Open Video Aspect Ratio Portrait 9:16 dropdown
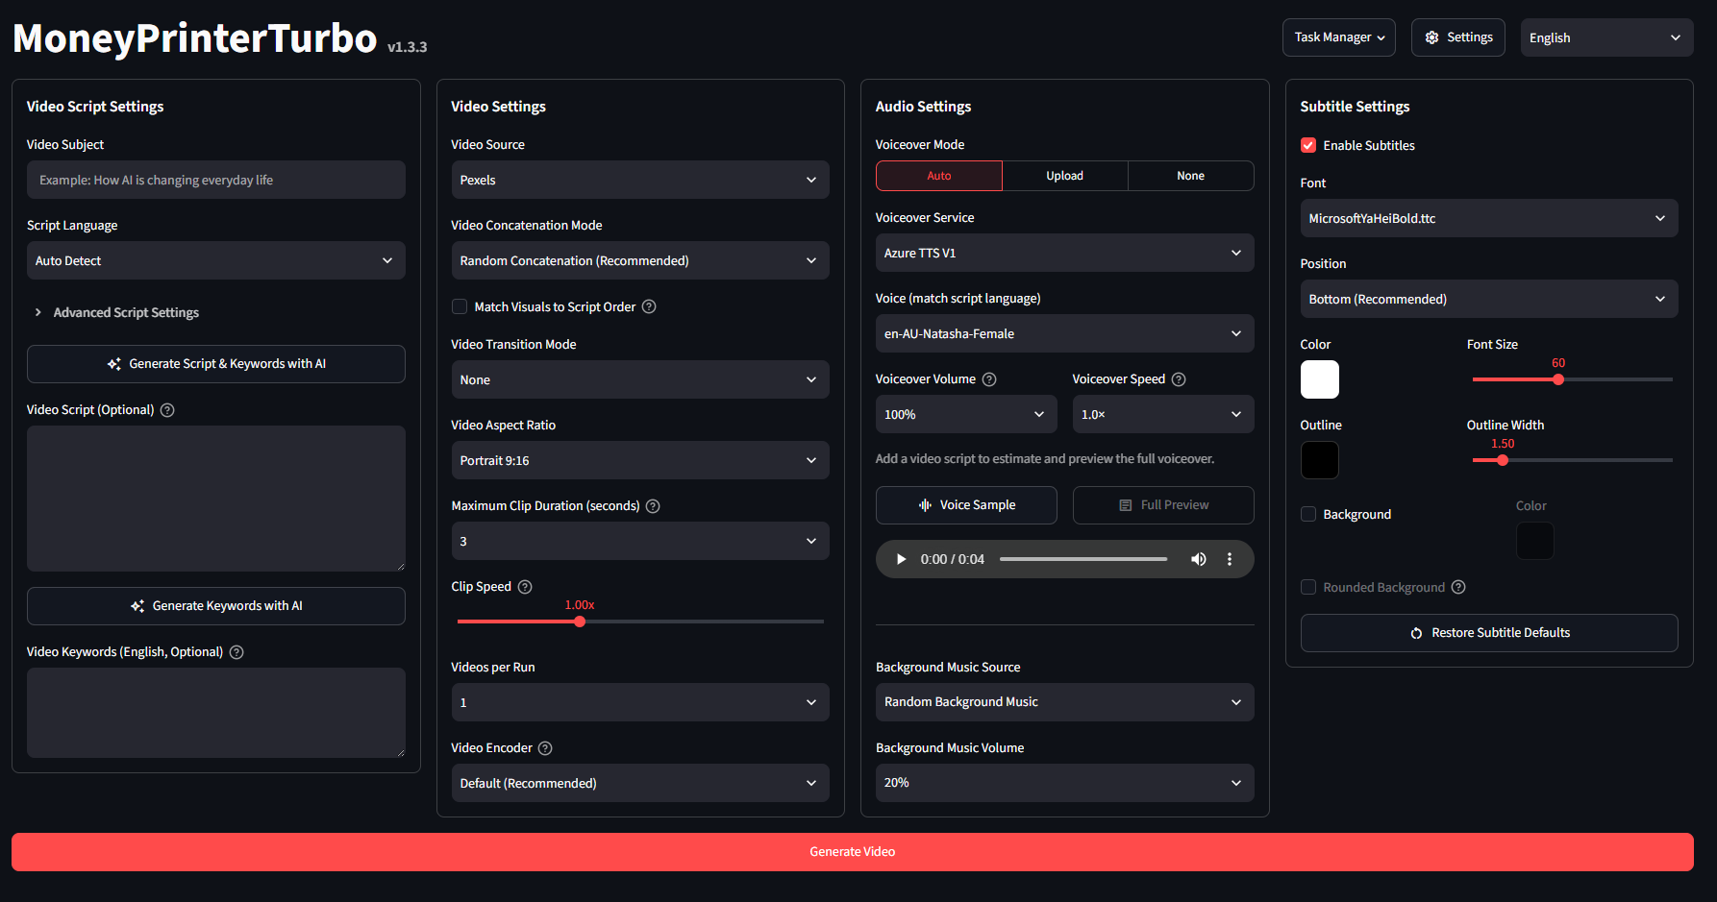Image resolution: width=1717 pixels, height=902 pixels. point(640,460)
